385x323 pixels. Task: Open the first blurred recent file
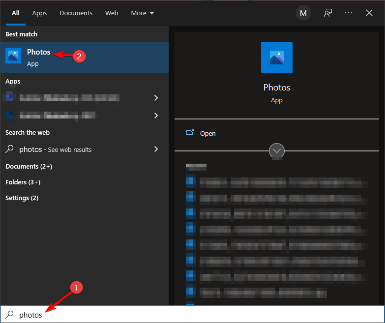coord(277,182)
